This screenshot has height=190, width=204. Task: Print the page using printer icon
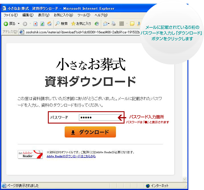tap(114, 24)
